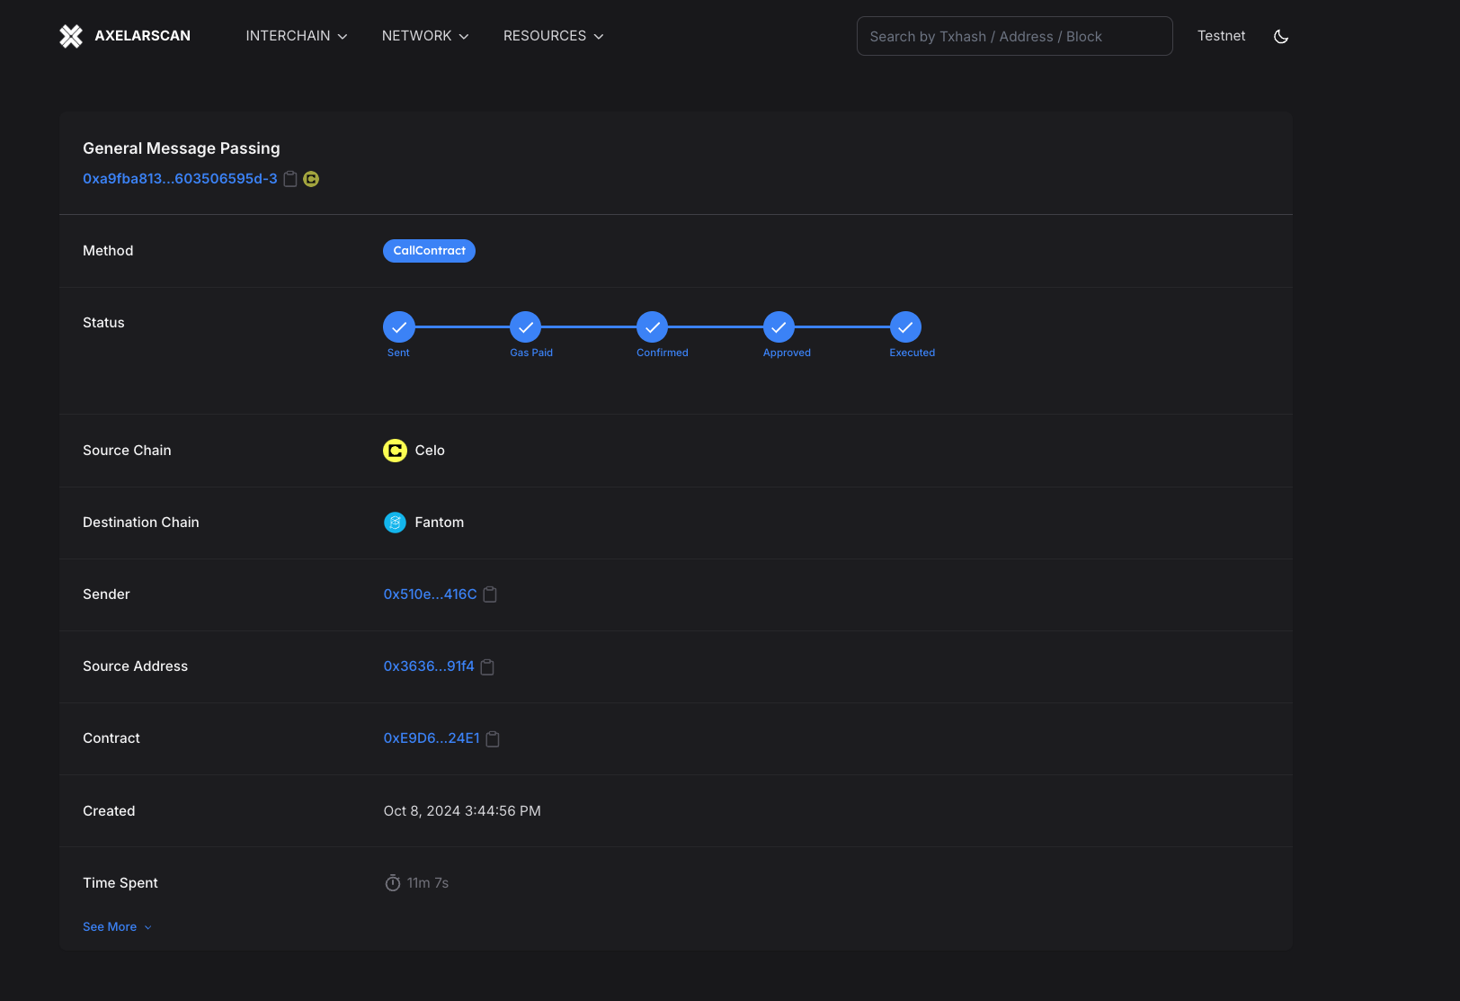Expand details with See More
Image resolution: width=1460 pixels, height=1001 pixels.
click(x=117, y=927)
